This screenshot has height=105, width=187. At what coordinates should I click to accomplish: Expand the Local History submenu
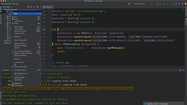click(27, 62)
